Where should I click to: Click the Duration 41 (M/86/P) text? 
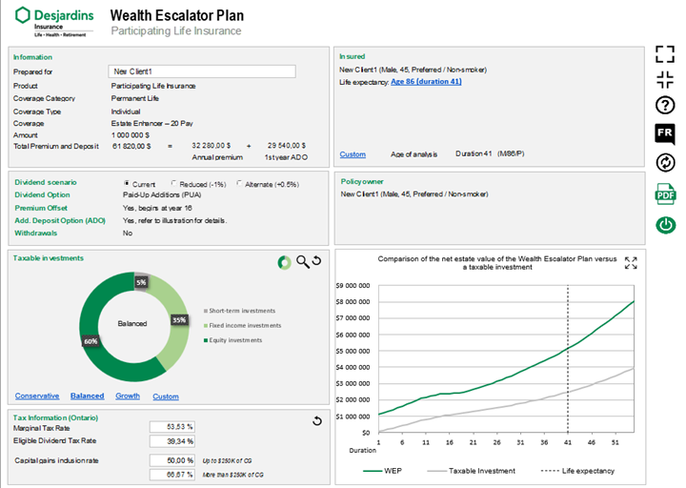[x=490, y=153]
